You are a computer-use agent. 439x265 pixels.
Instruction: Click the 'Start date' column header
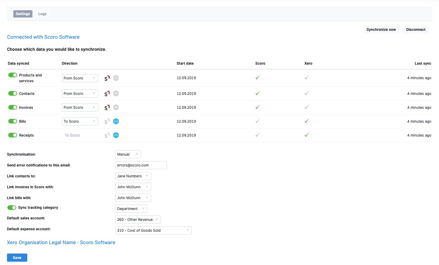tap(185, 63)
